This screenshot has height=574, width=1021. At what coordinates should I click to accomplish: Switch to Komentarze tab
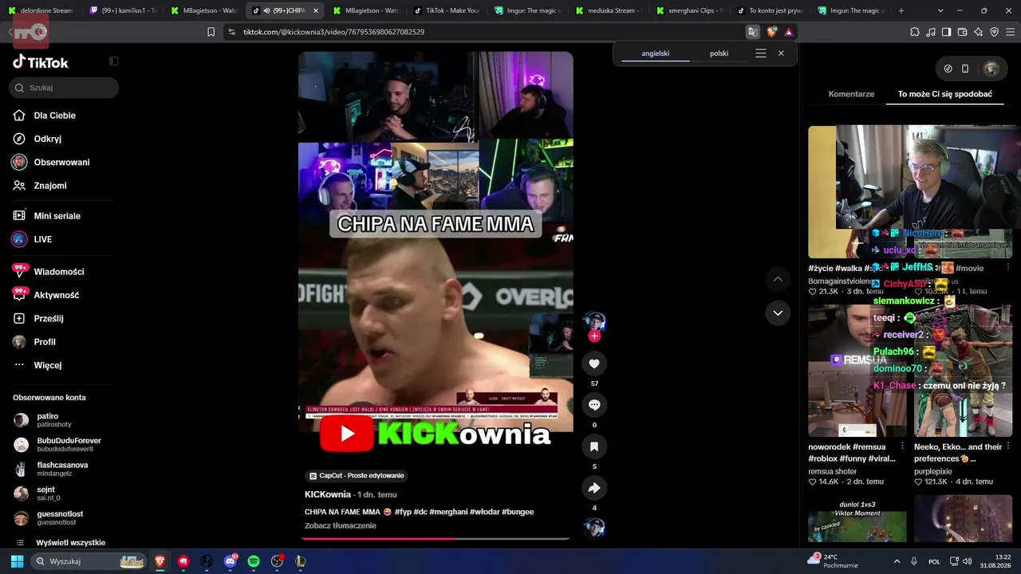tap(851, 94)
